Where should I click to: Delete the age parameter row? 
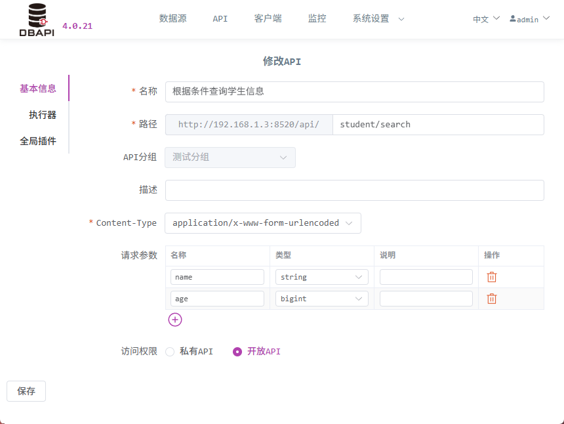pos(492,299)
